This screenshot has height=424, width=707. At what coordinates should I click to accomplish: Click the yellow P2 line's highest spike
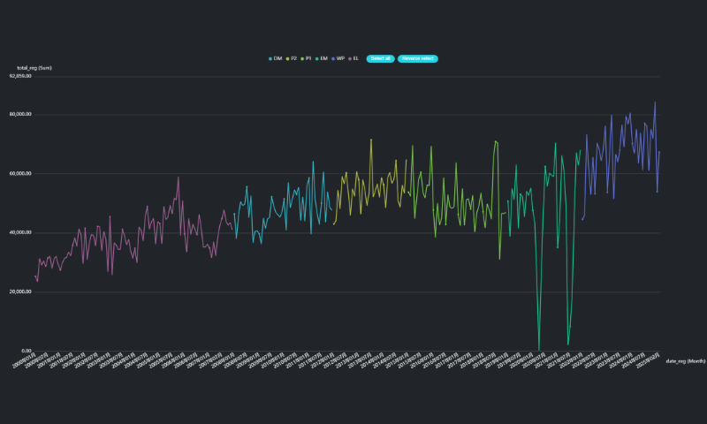(x=371, y=140)
